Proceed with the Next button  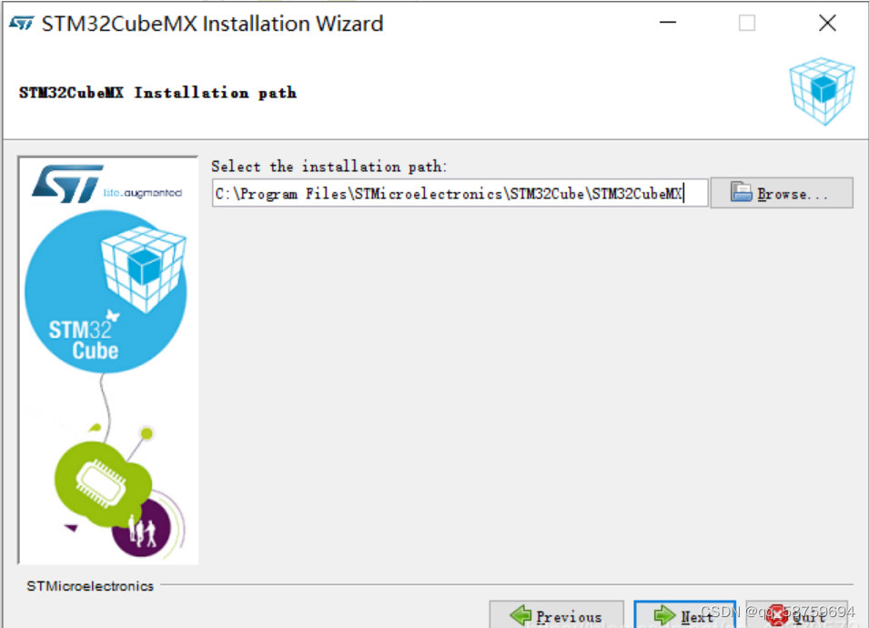(685, 614)
